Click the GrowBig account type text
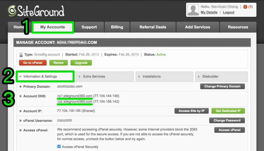This screenshot has width=264, height=151. [x=47, y=54]
